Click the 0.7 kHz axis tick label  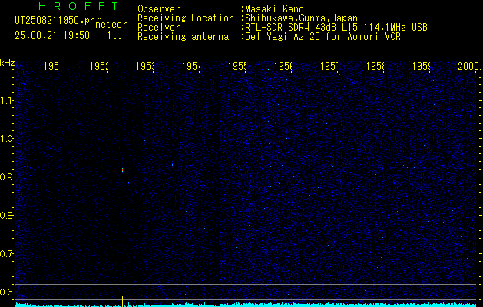7,254
